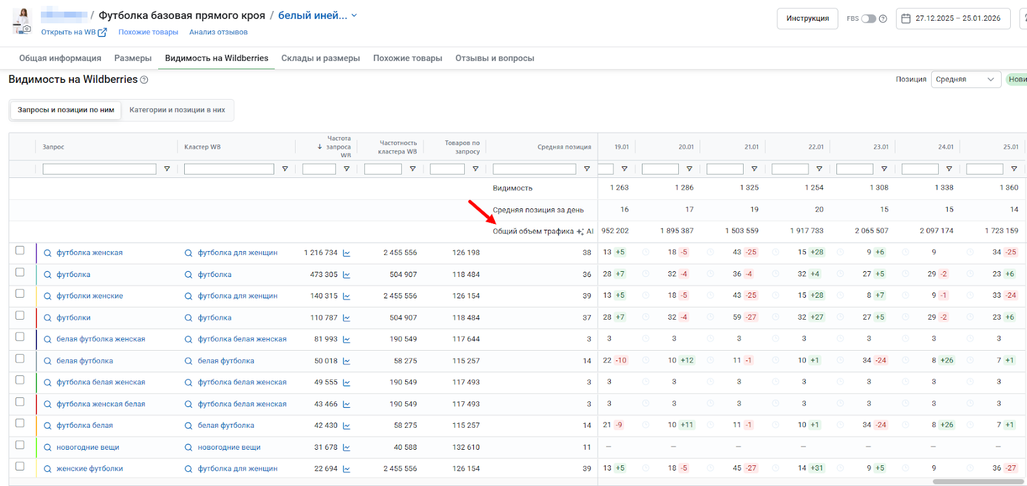Open Категории и позиции в них tab
This screenshot has height=486, width=1027.
coord(177,110)
